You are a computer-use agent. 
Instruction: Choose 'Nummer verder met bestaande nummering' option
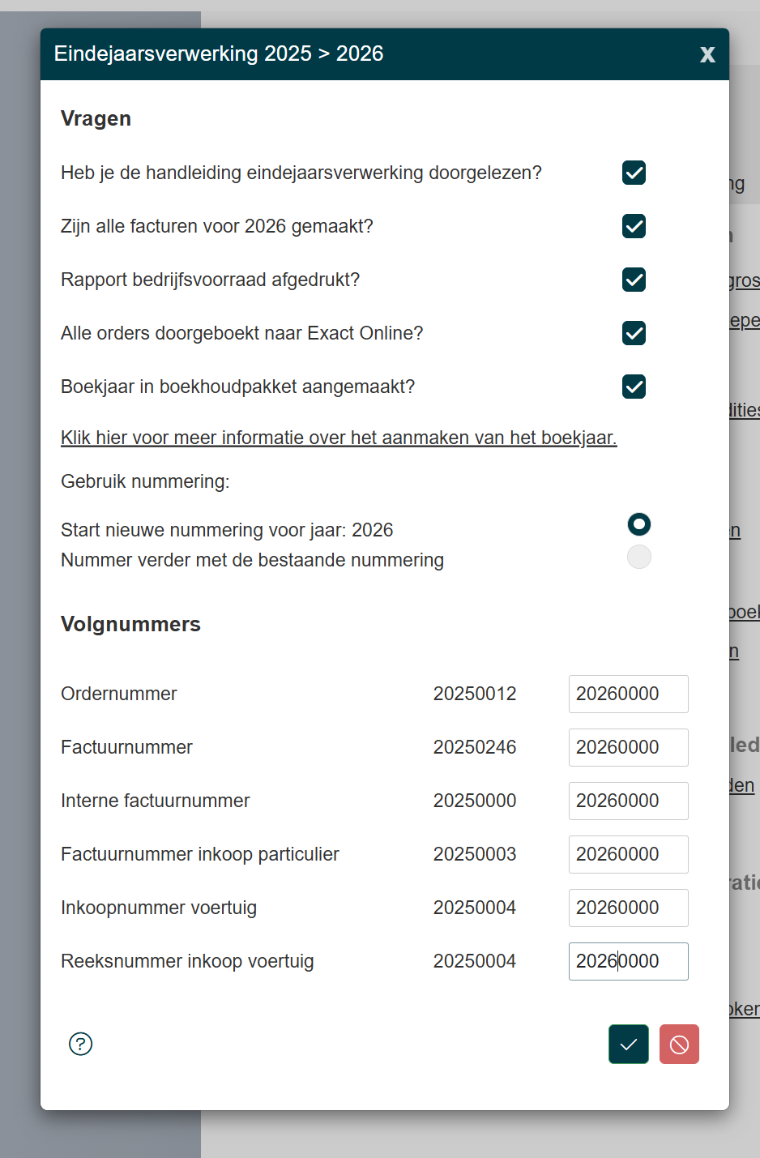[639, 558]
